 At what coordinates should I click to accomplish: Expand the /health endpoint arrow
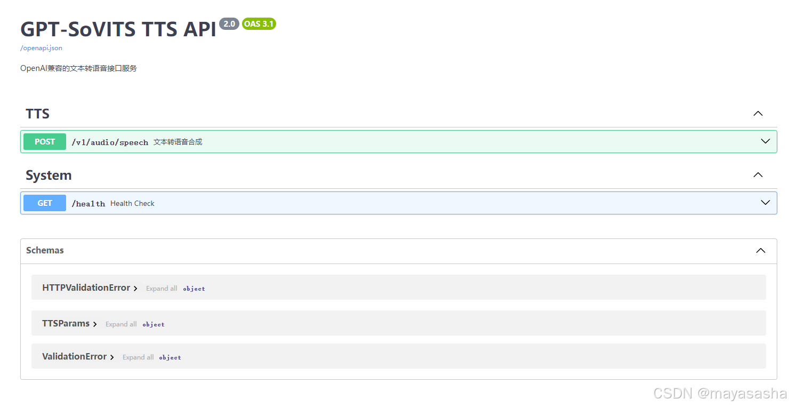(766, 203)
